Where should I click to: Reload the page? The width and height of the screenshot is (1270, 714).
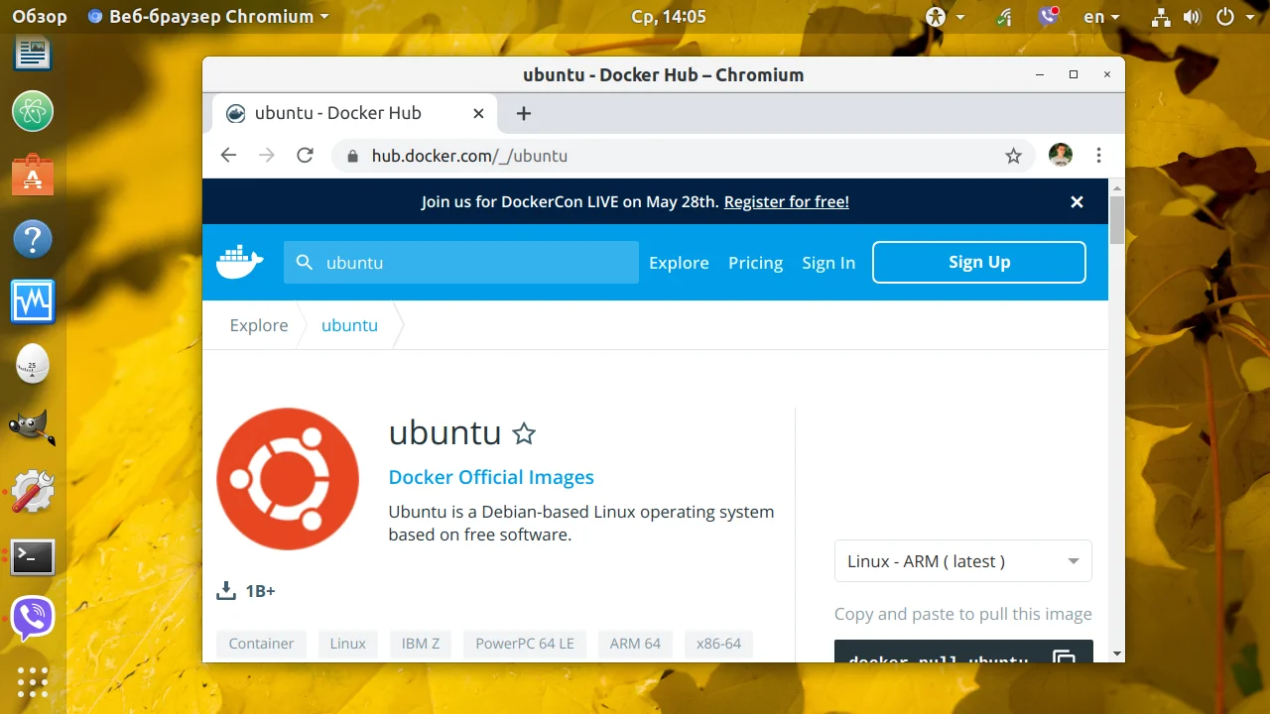pos(305,156)
